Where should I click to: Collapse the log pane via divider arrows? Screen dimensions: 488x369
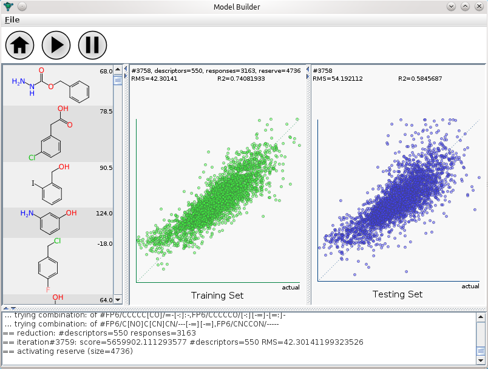(13, 309)
